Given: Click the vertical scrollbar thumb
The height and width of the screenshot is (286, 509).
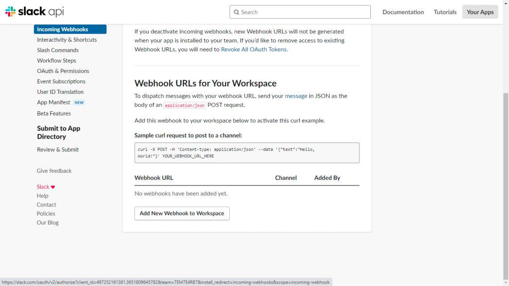Looking at the screenshot, I should 506,186.
